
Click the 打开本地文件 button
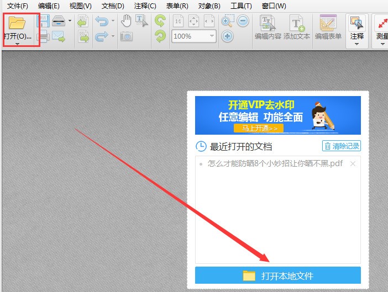point(278,275)
